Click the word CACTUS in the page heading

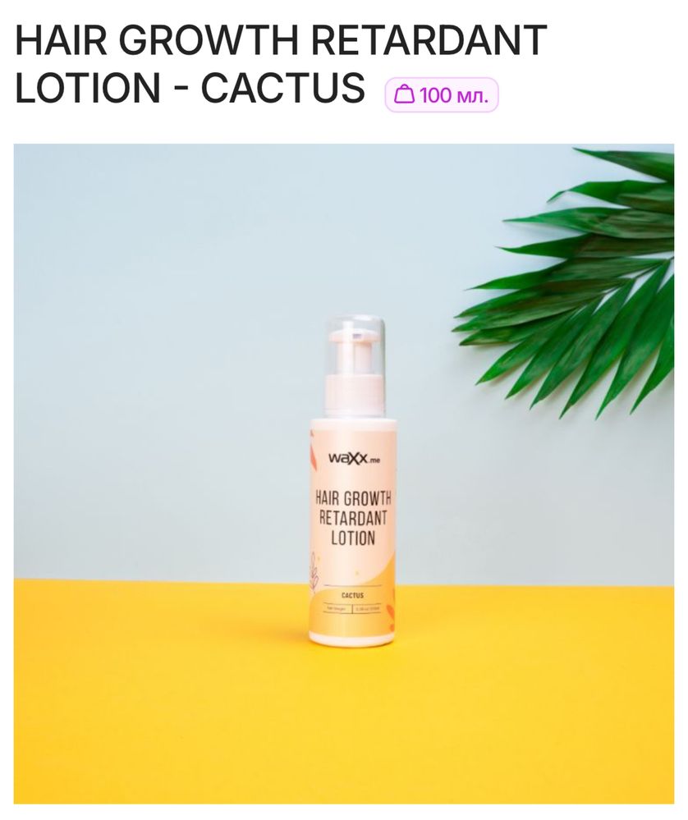pyautogui.click(x=282, y=87)
